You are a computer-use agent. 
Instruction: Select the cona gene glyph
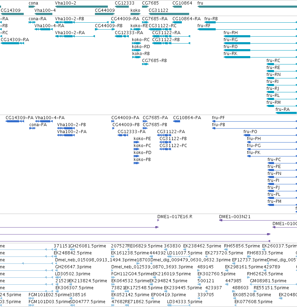[32, 7]
